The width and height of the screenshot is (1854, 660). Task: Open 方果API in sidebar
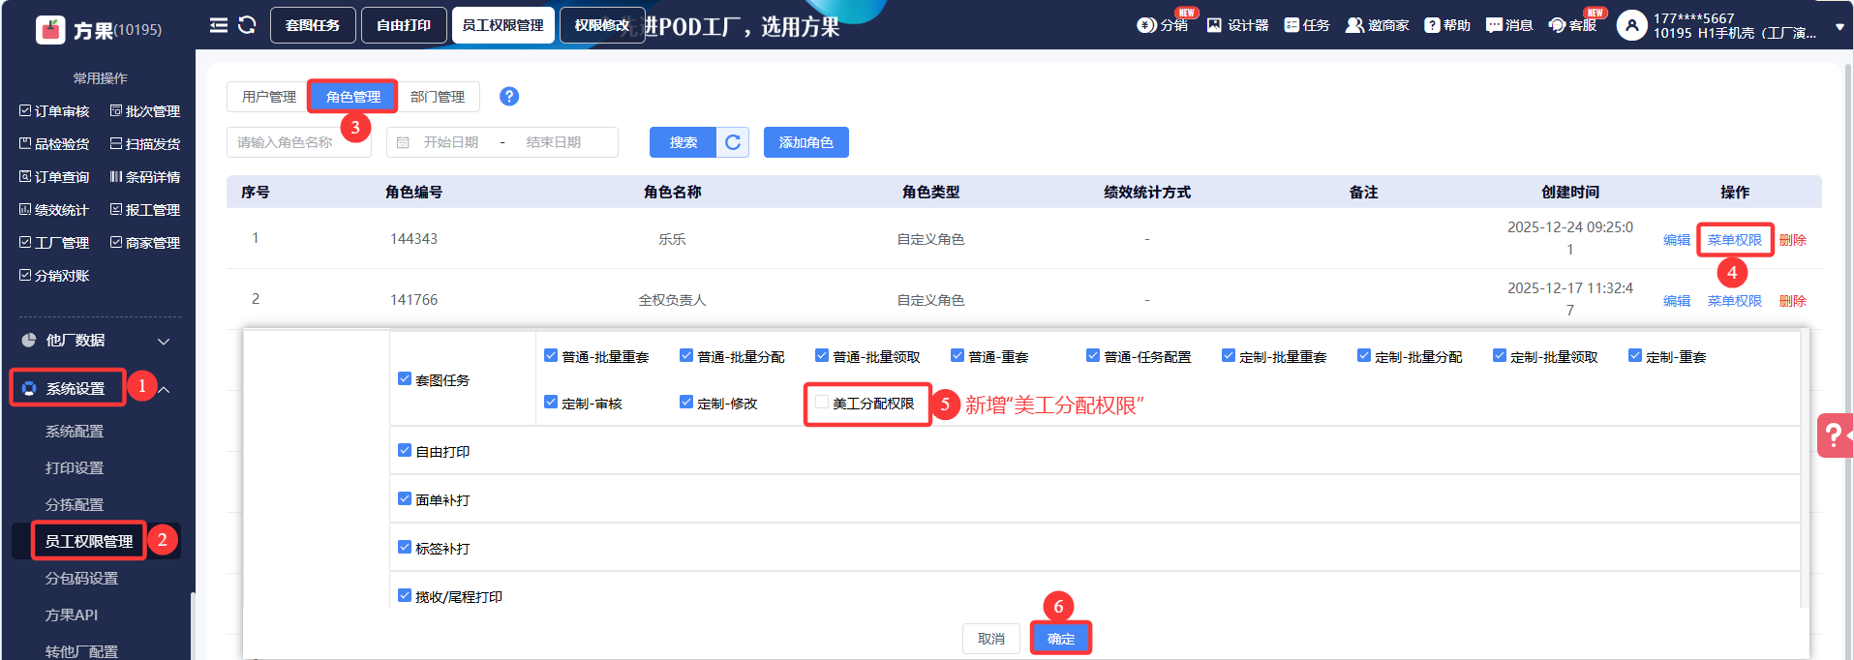(x=72, y=615)
